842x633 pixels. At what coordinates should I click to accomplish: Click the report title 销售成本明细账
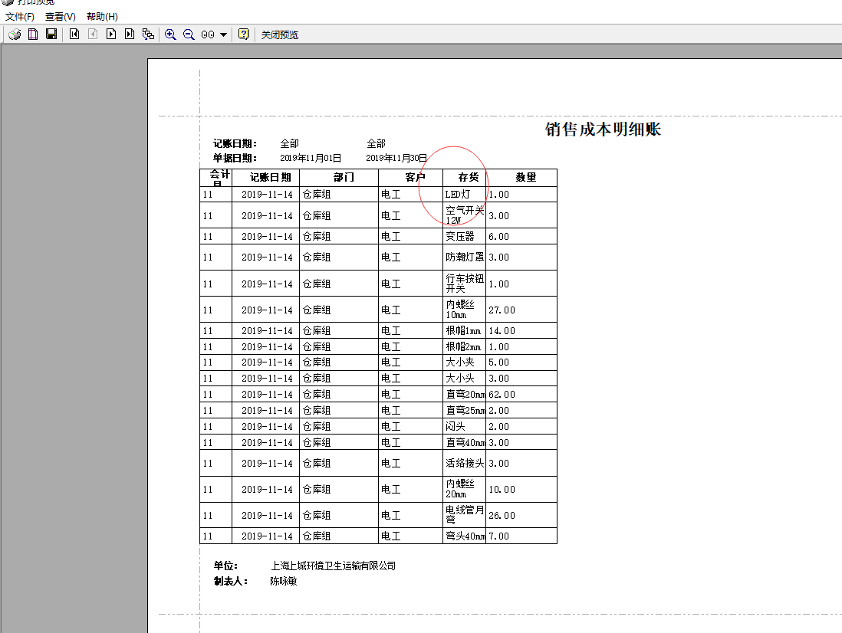coord(603,130)
